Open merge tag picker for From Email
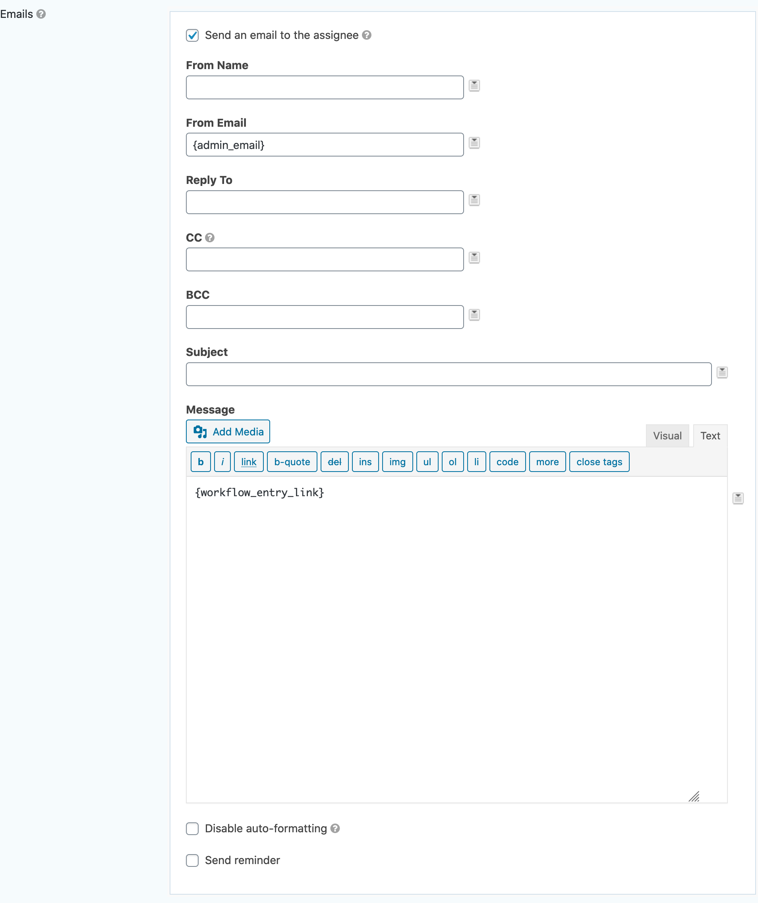The image size is (758, 903). pyautogui.click(x=474, y=143)
